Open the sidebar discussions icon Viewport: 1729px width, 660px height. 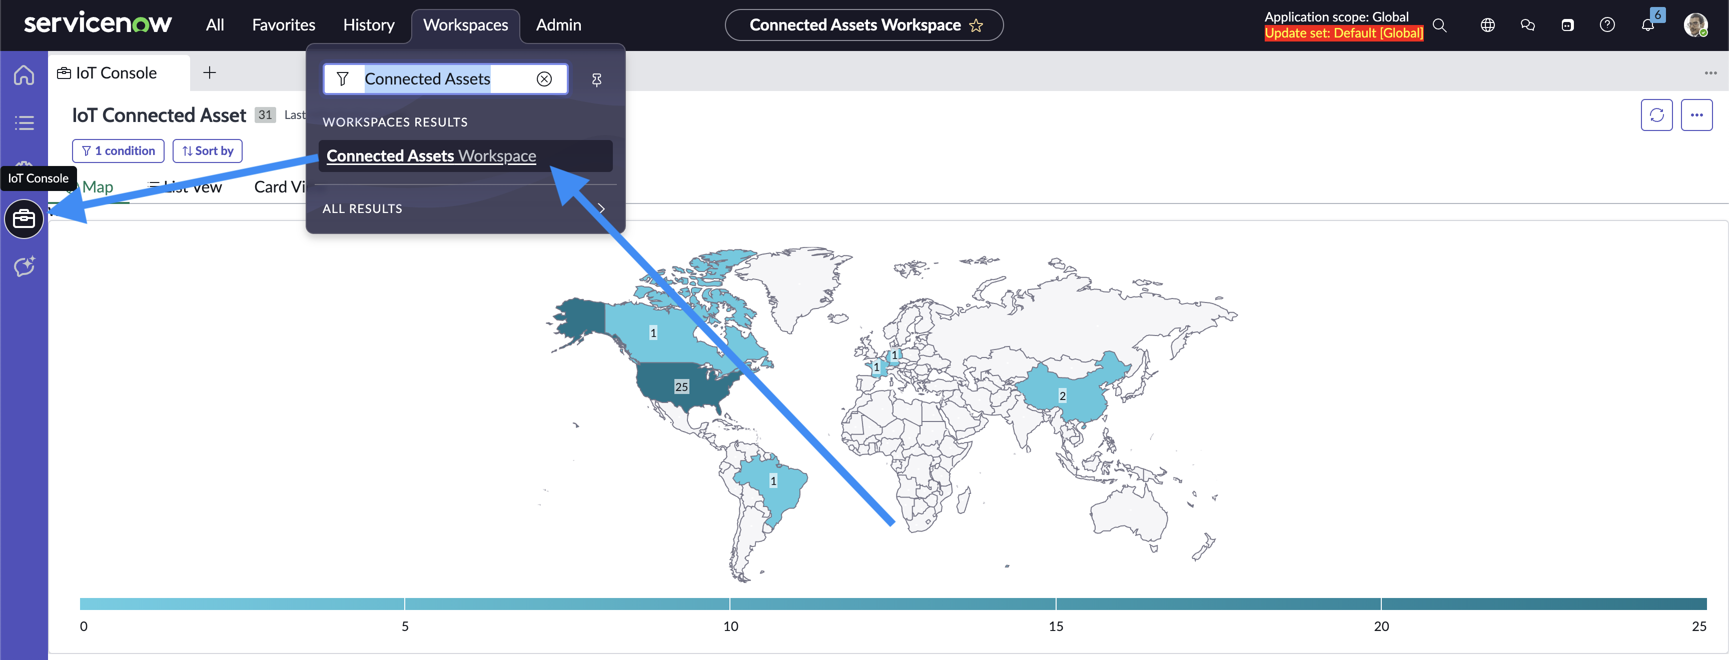[1567, 25]
